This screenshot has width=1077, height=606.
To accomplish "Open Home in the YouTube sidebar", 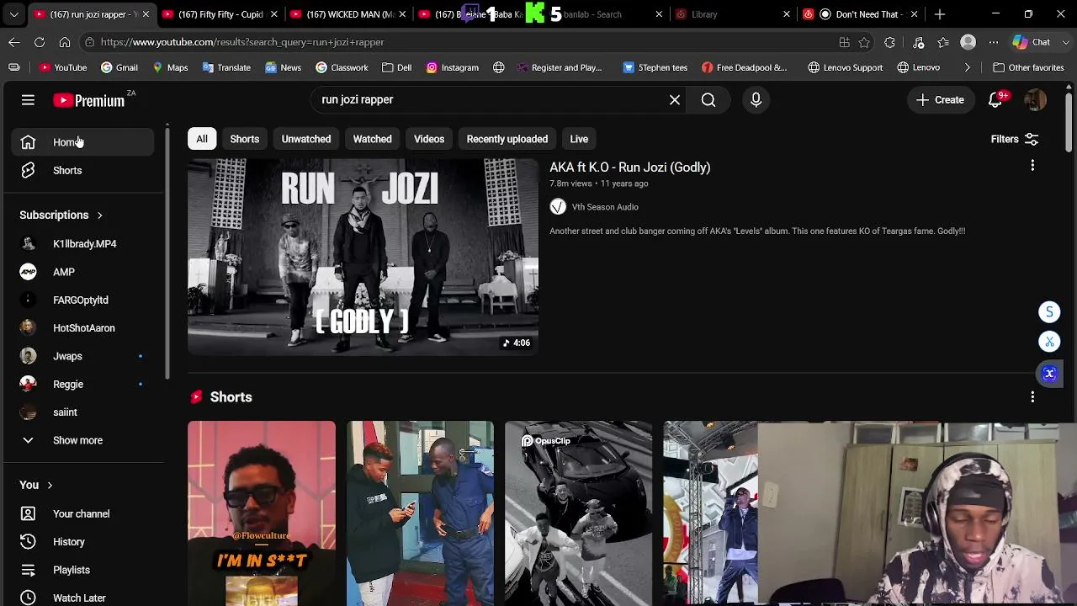I will tap(82, 142).
